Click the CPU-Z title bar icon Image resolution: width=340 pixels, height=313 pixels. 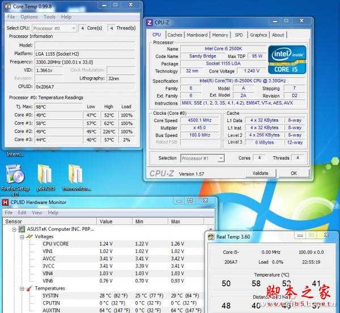point(150,22)
